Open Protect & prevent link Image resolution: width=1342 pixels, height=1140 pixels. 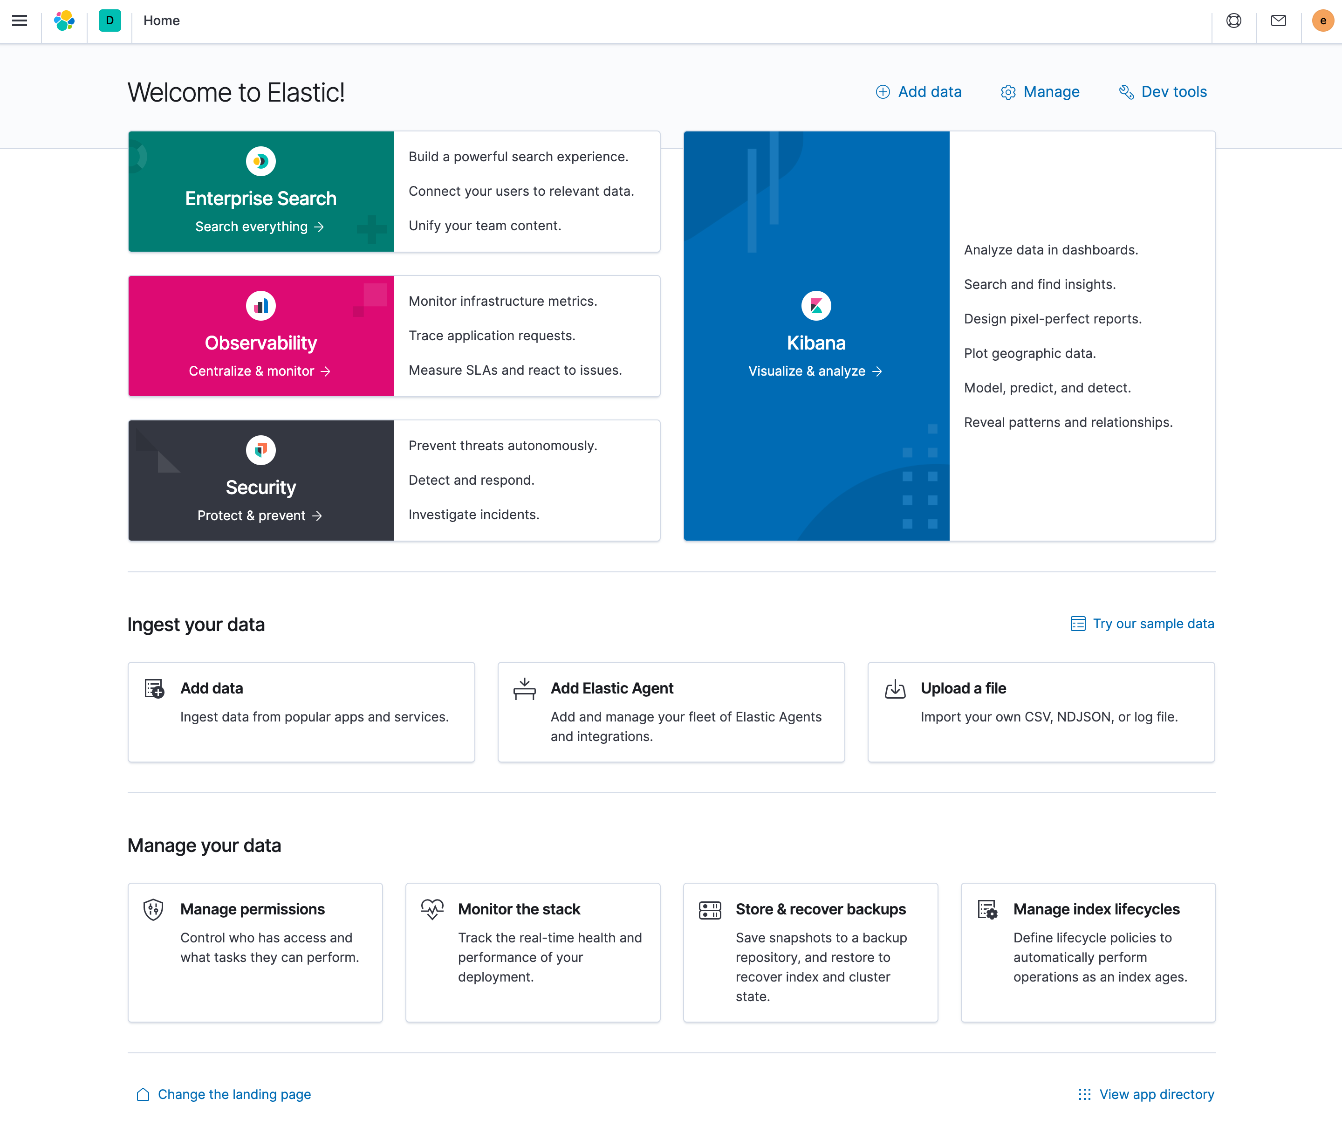260,515
